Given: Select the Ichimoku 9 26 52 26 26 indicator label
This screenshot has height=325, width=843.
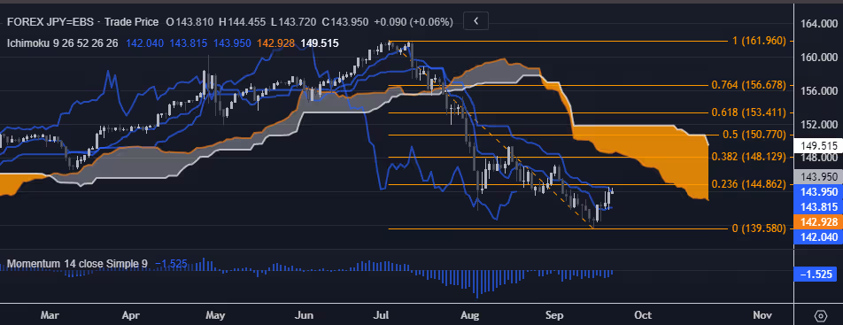Looking at the screenshot, I should [62, 43].
